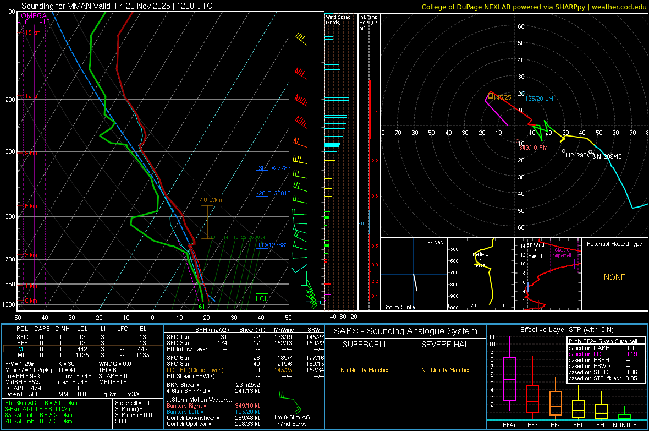Click the -20 C=23015' level label
This screenshot has height=431, width=649.
274,193
